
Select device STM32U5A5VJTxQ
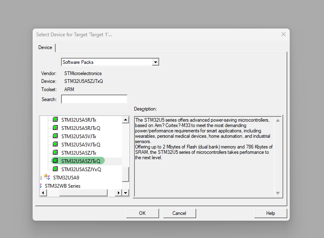coord(81,145)
